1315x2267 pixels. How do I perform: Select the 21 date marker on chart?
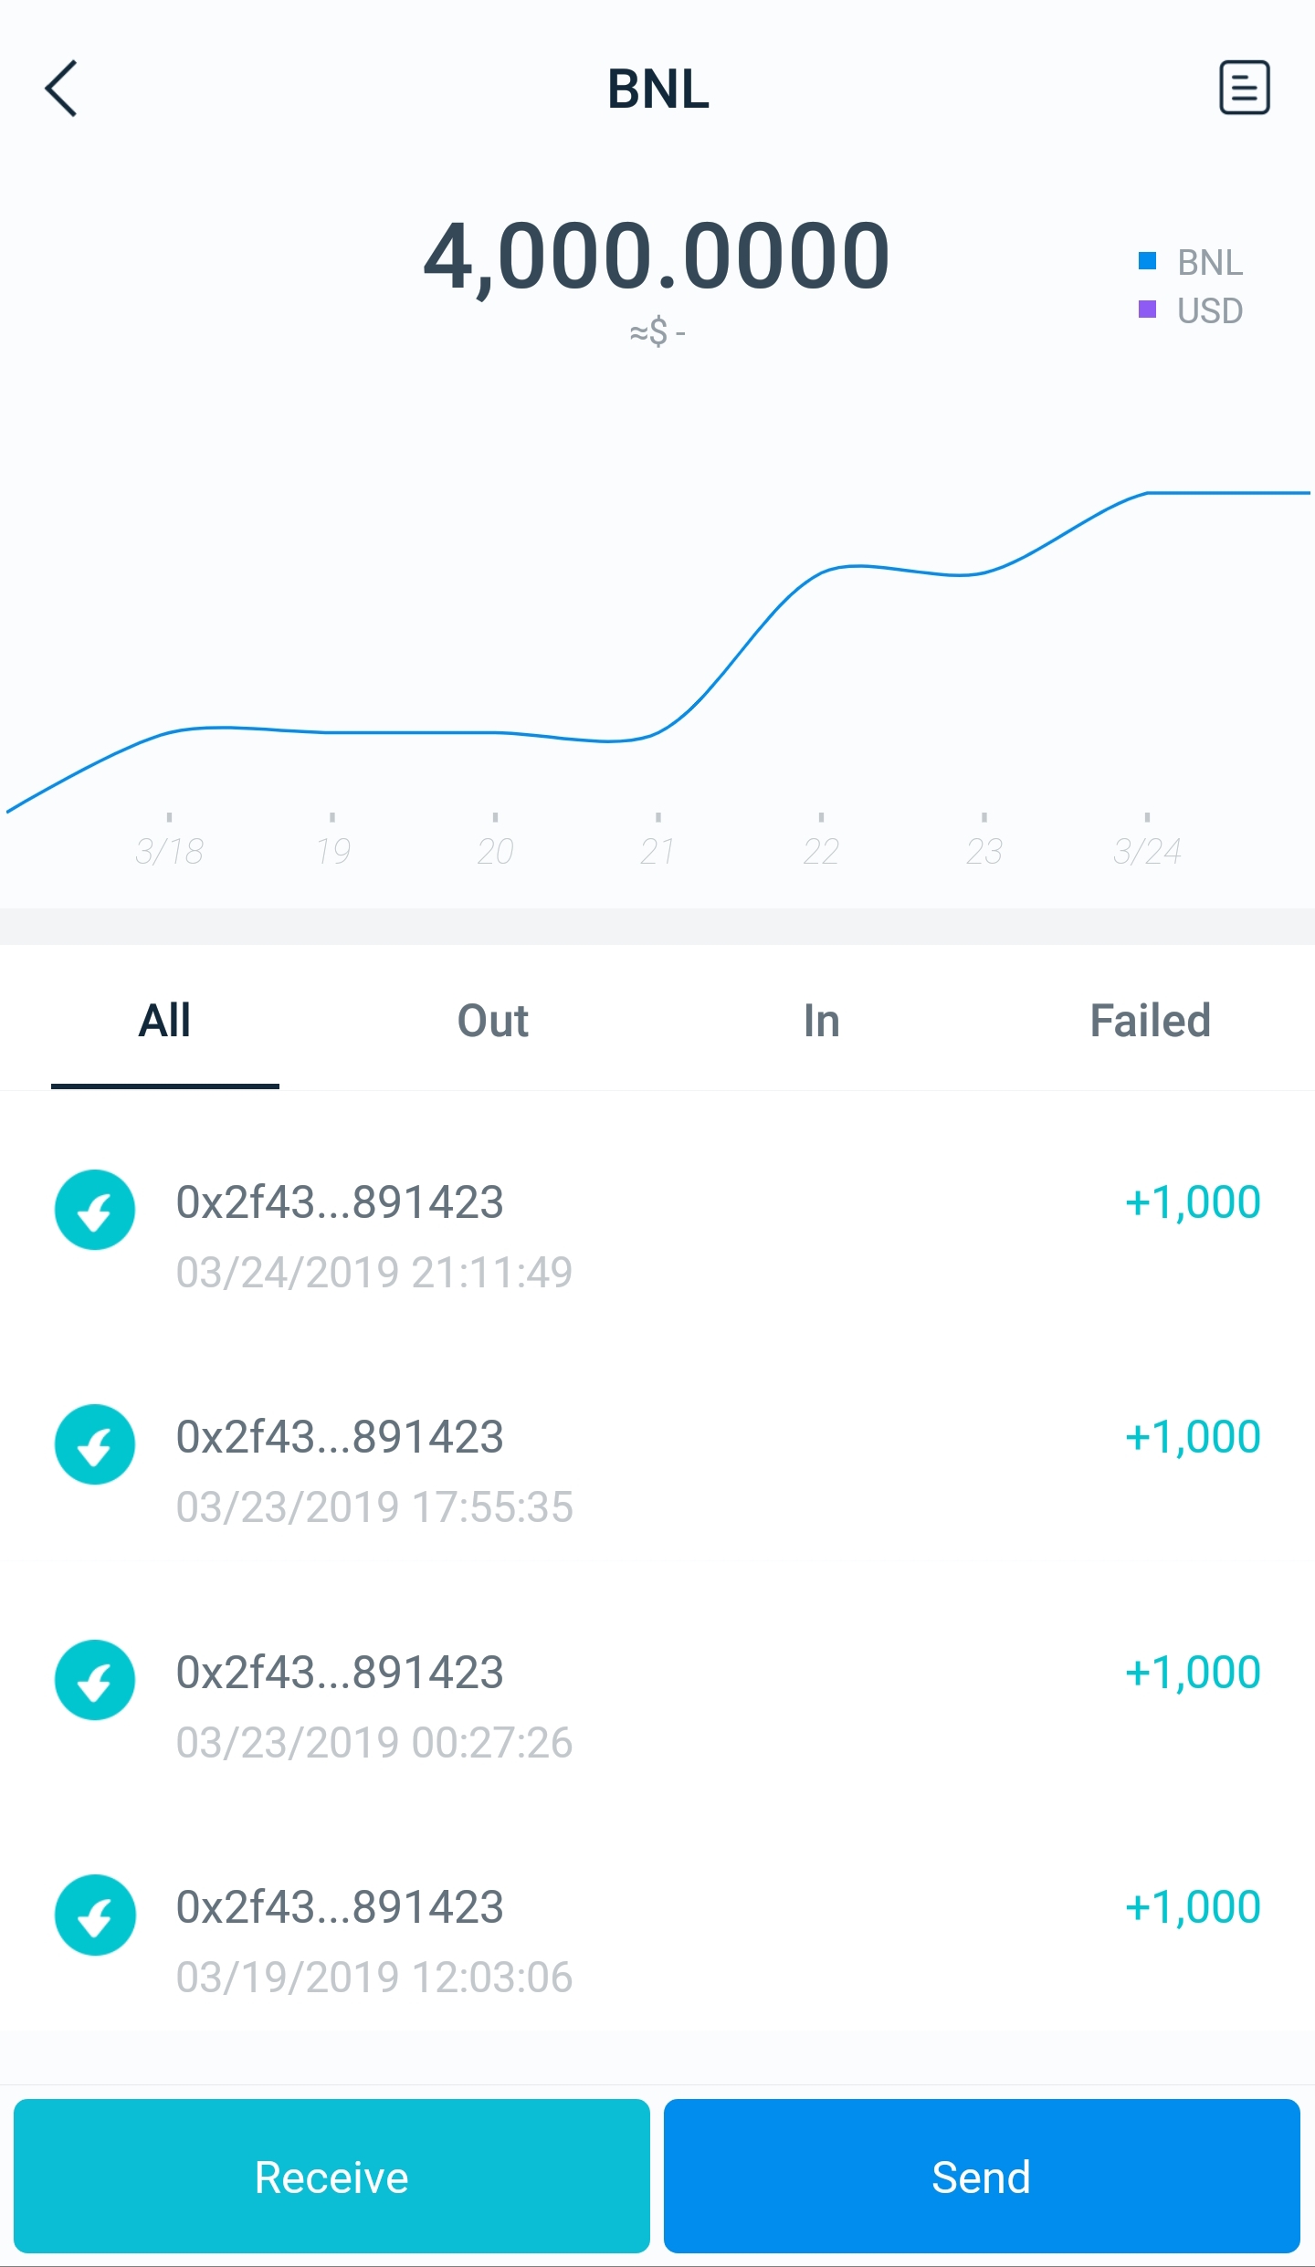coord(657,851)
